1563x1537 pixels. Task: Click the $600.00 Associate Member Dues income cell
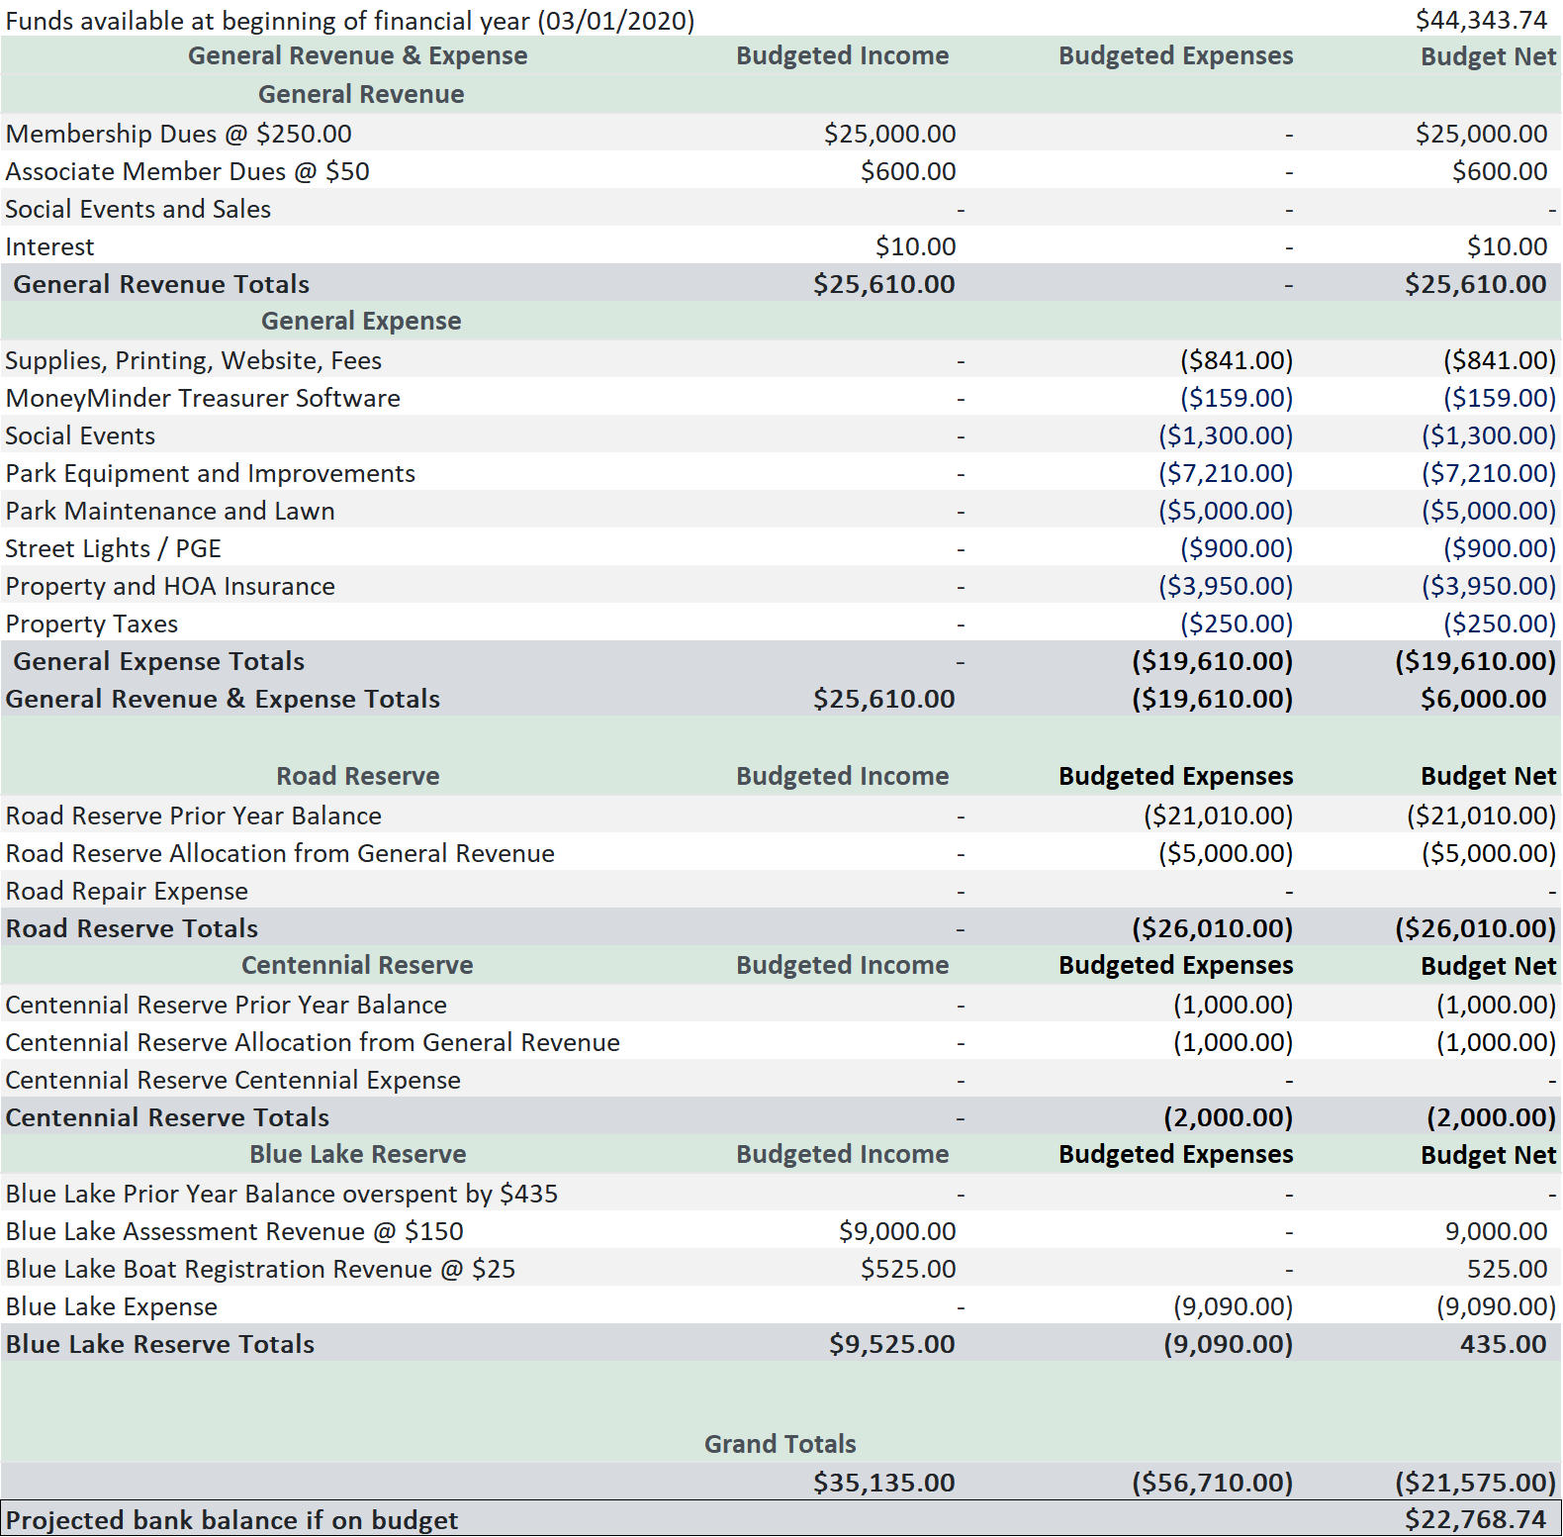(908, 171)
